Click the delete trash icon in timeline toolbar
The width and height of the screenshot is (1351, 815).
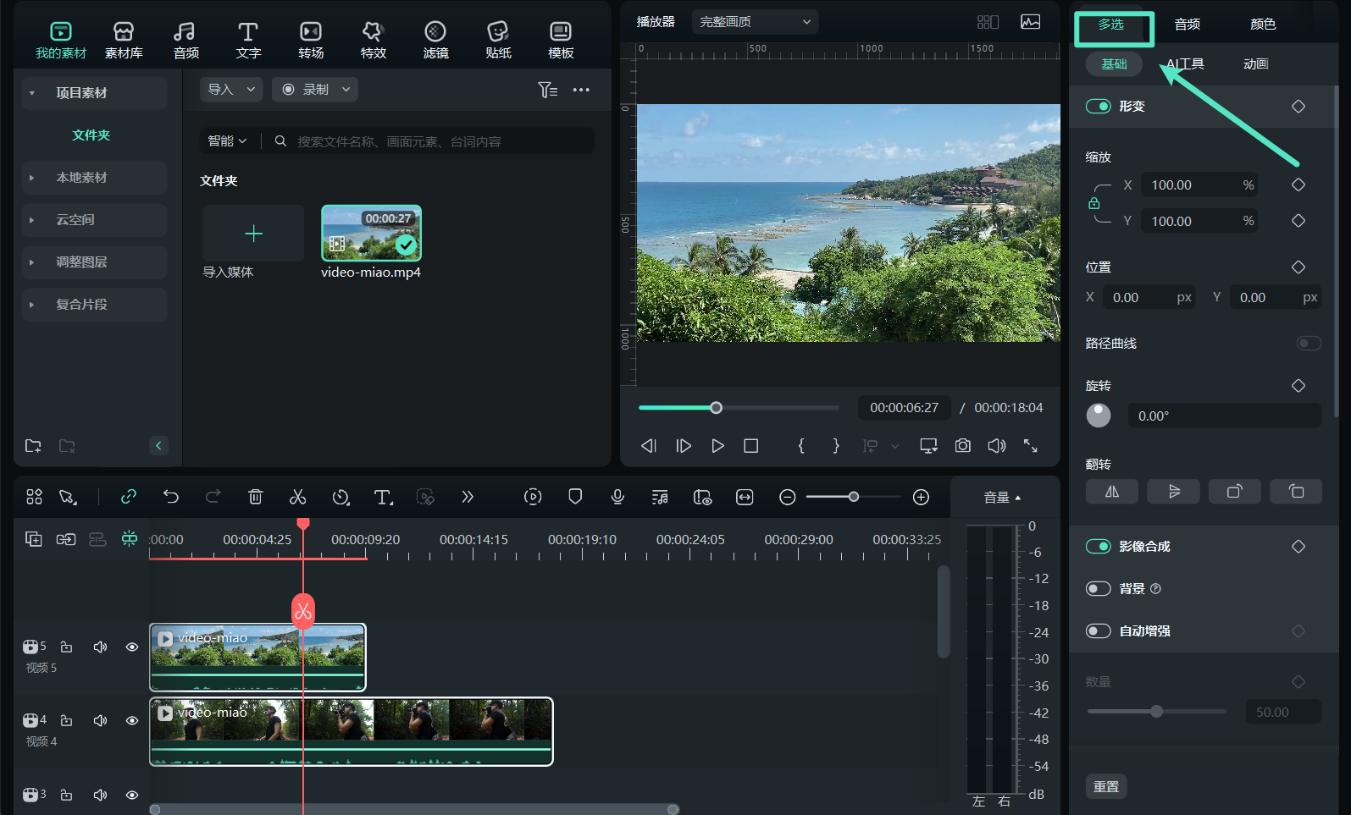pyautogui.click(x=255, y=497)
